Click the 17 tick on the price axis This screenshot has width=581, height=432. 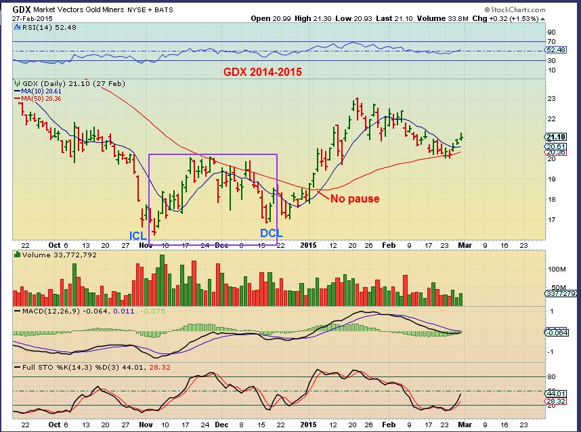click(551, 219)
